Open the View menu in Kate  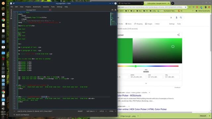(x=22, y=7)
